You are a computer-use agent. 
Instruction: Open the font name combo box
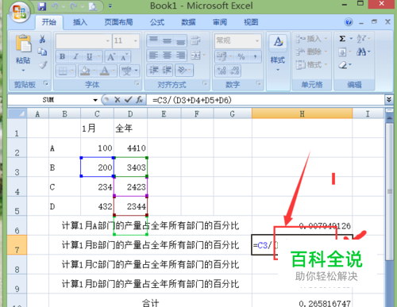[83, 40]
